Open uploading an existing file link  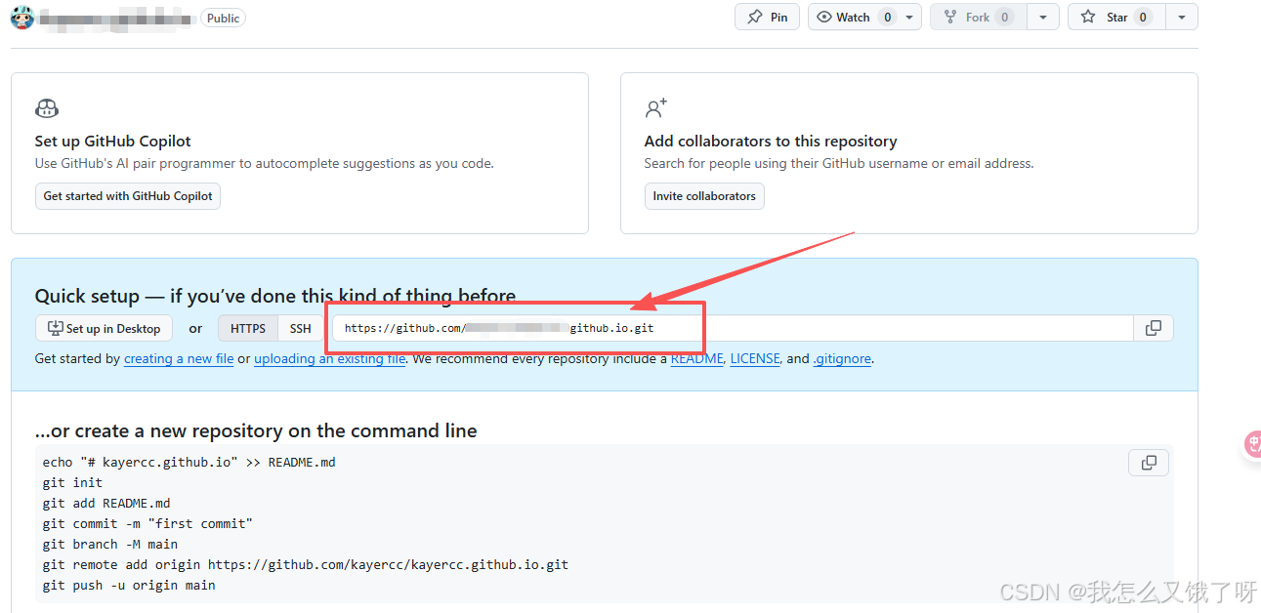pos(330,359)
